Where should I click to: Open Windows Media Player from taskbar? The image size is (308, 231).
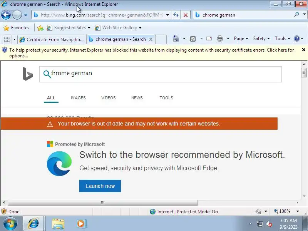pos(81,224)
